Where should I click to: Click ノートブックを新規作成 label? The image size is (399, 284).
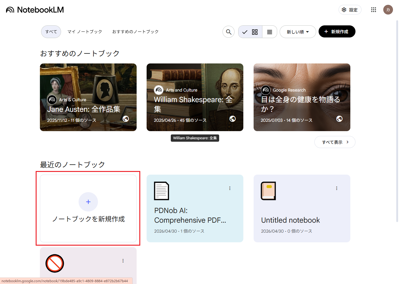(88, 219)
